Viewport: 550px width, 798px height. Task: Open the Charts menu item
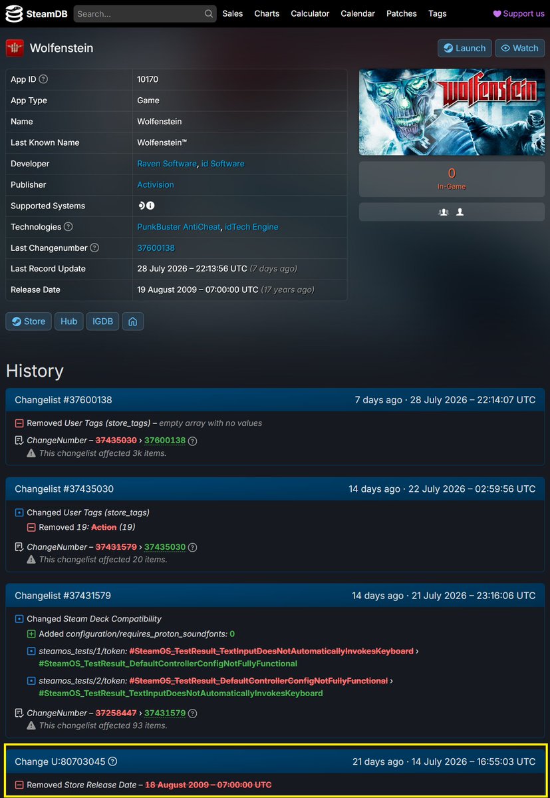click(x=267, y=14)
